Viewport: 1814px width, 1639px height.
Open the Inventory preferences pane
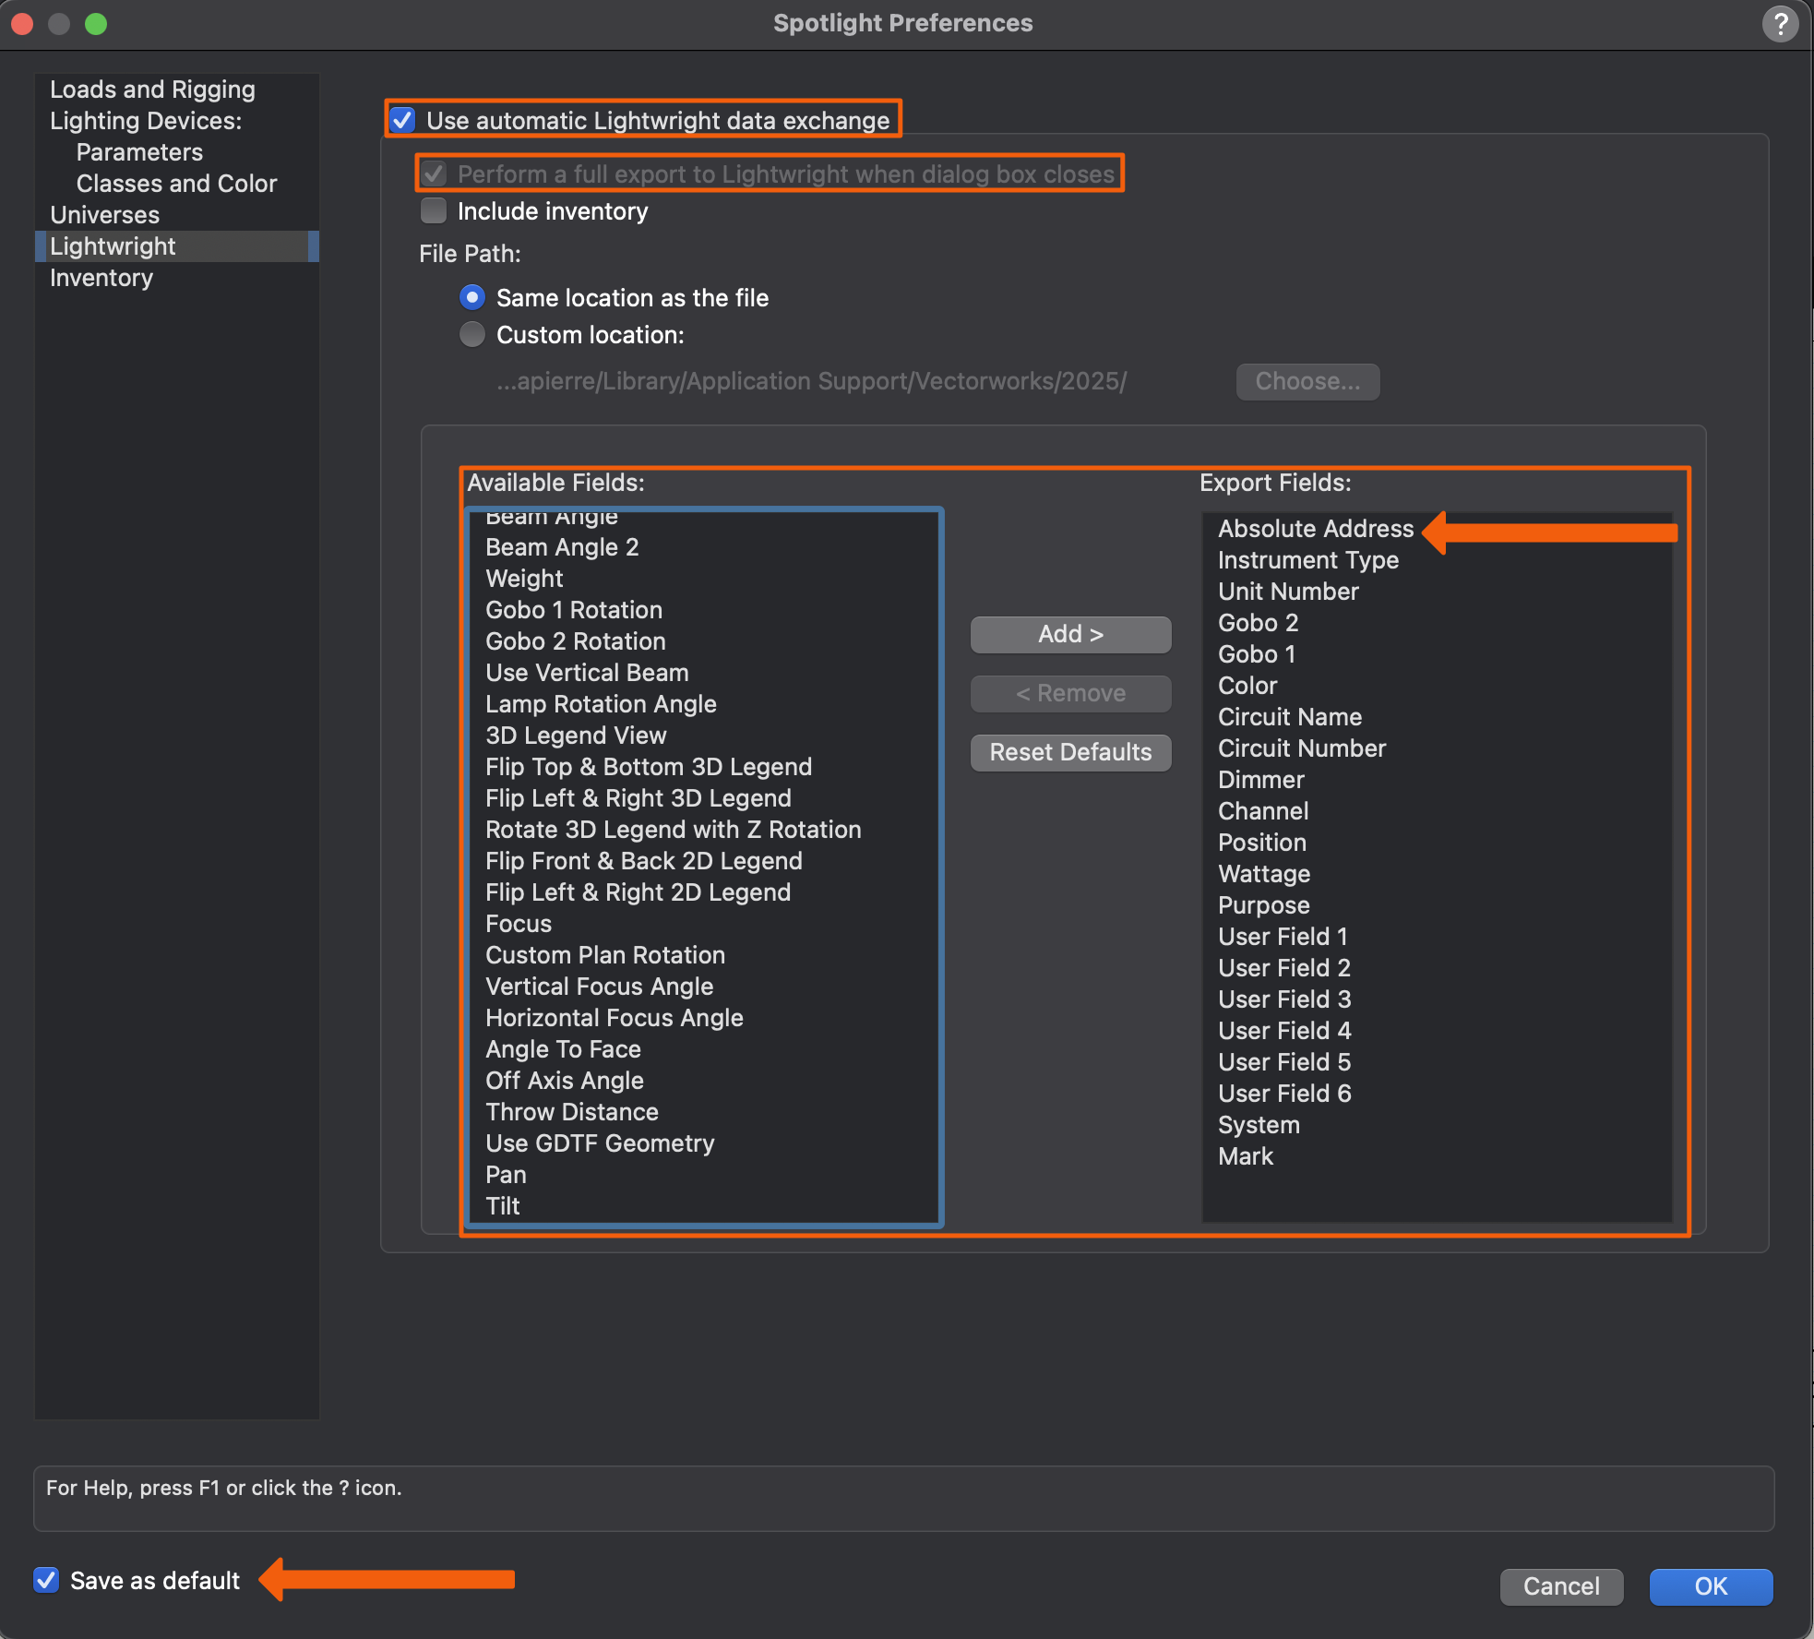pos(101,278)
